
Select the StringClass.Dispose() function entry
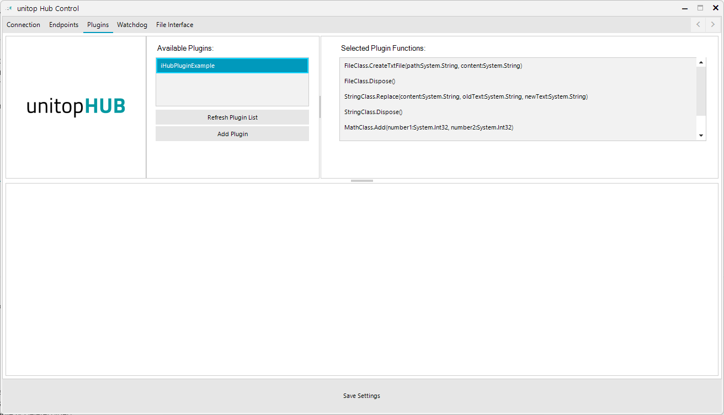pos(374,112)
